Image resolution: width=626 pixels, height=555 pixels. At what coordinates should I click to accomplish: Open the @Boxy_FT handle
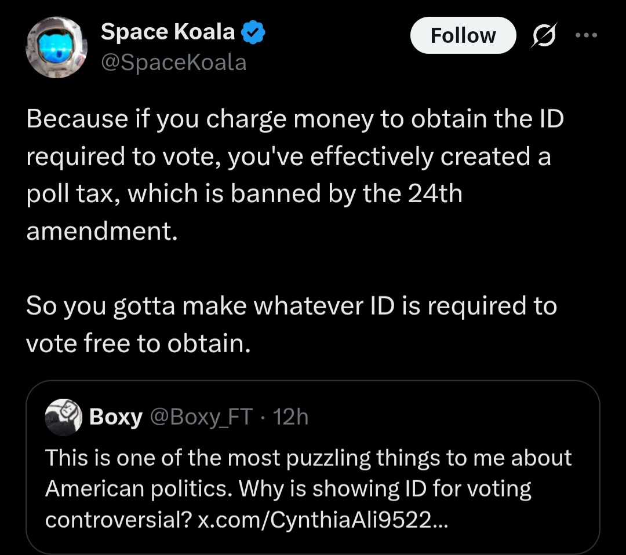point(201,417)
